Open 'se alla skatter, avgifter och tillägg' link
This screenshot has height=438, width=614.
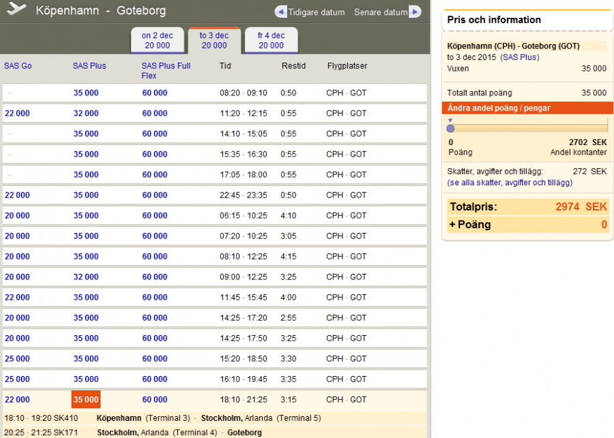point(510,183)
